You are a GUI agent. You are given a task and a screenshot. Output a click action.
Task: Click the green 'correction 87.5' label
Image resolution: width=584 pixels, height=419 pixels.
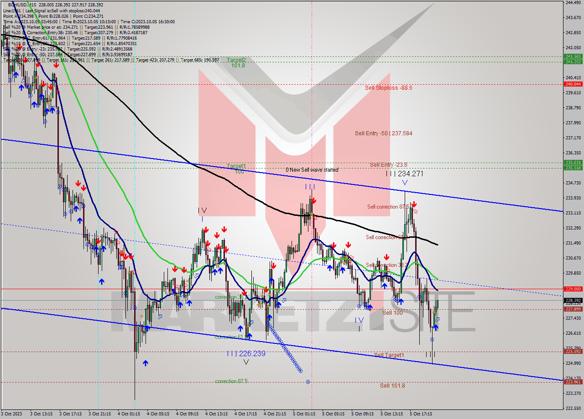click(x=231, y=381)
